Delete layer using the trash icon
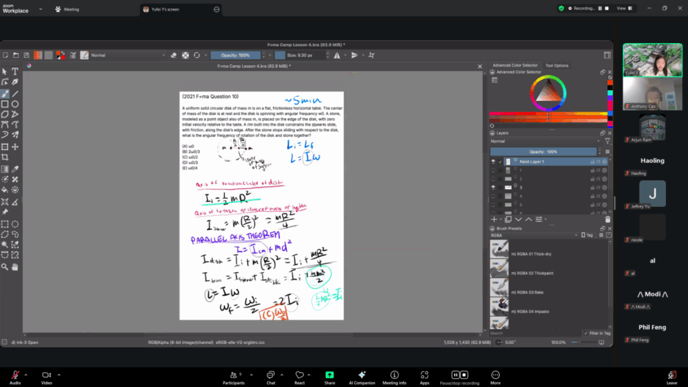The image size is (688, 387). 607,219
